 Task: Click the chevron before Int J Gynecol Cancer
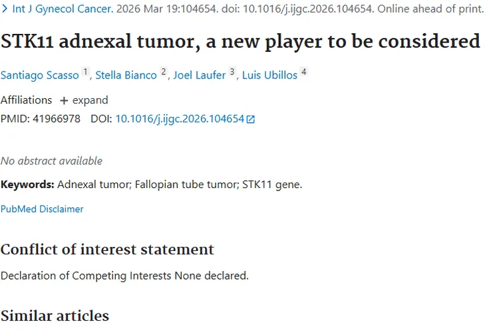pos(5,10)
